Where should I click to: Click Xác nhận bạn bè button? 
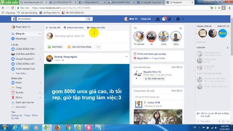point(154,79)
